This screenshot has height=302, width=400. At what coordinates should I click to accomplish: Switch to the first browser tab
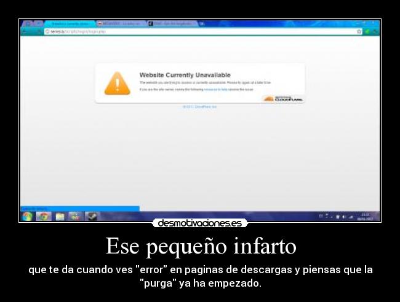click(x=70, y=24)
